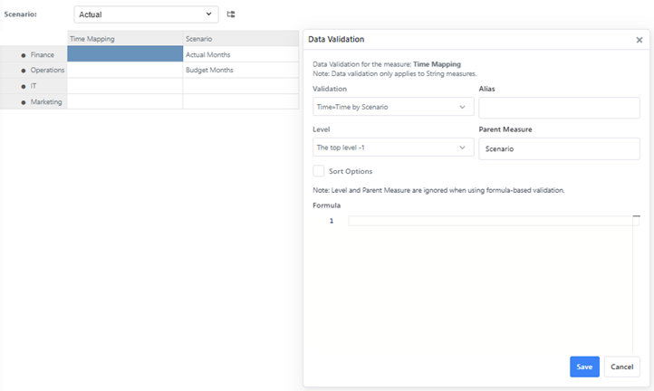Click the Parent Measure field containing Scenario
Screen dimensions: 654x391
559,148
